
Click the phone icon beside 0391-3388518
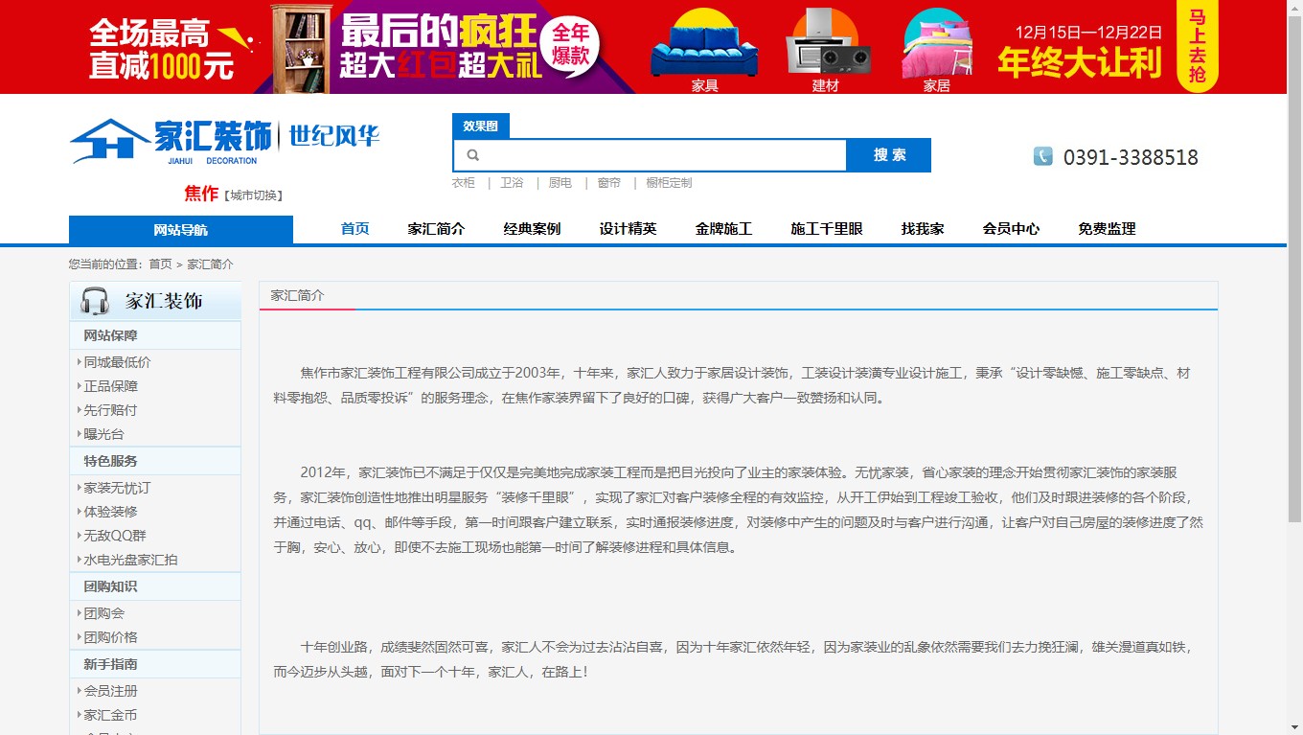(x=1042, y=156)
